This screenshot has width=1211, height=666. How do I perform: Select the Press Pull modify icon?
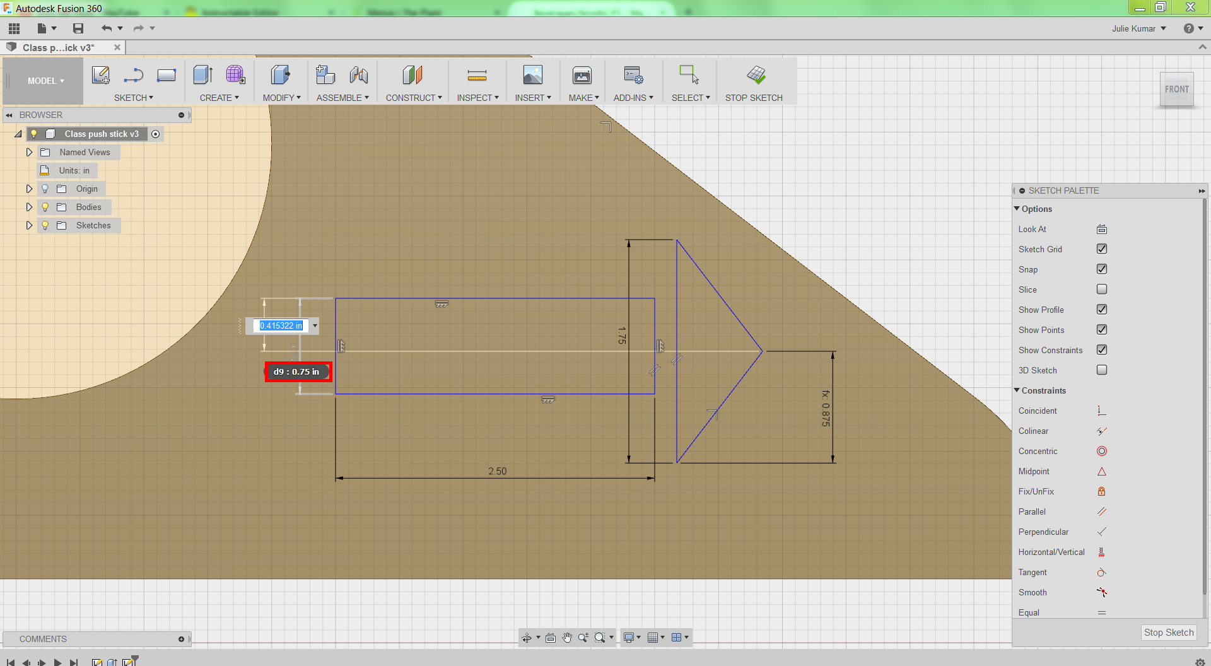click(x=281, y=75)
